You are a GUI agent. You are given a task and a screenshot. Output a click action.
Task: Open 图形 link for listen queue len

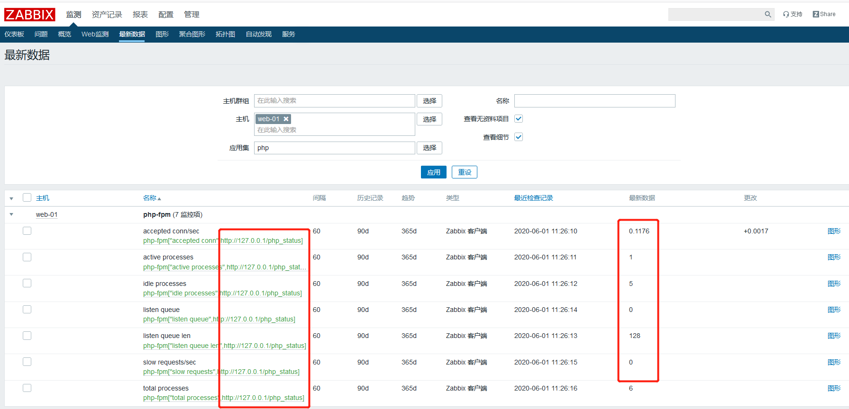[x=834, y=336]
